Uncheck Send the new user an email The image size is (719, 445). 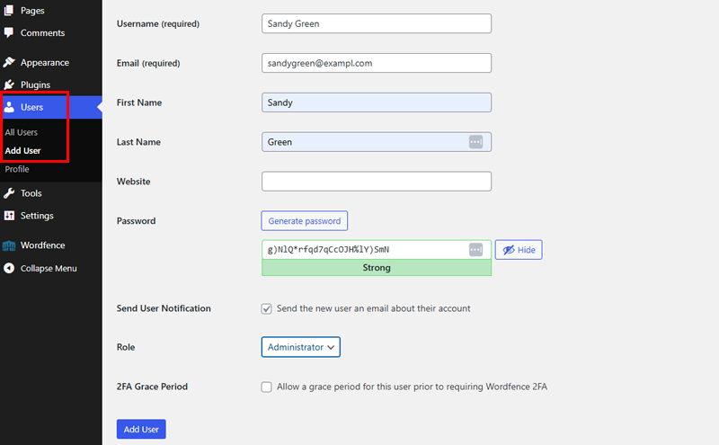click(266, 308)
